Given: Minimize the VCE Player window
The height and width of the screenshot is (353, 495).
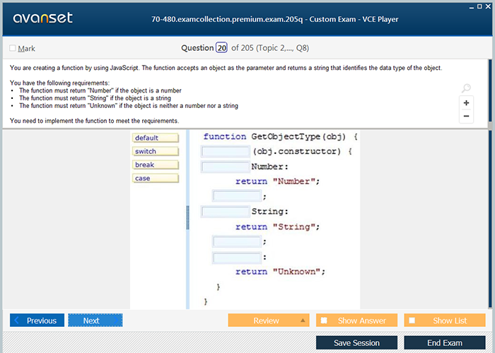Looking at the screenshot, I should (x=472, y=6).
